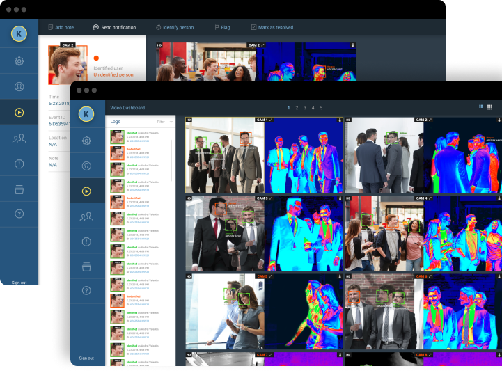Click the face thumbnail in back window detail panel
The height and width of the screenshot is (373, 502).
(68, 64)
